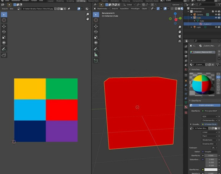Screen dimensions: 221x174
Task: Hide the Camera object in the outliner
Action: [216, 14]
